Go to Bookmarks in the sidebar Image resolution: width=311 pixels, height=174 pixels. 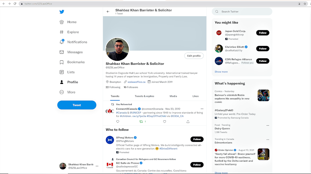[x=72, y=62]
